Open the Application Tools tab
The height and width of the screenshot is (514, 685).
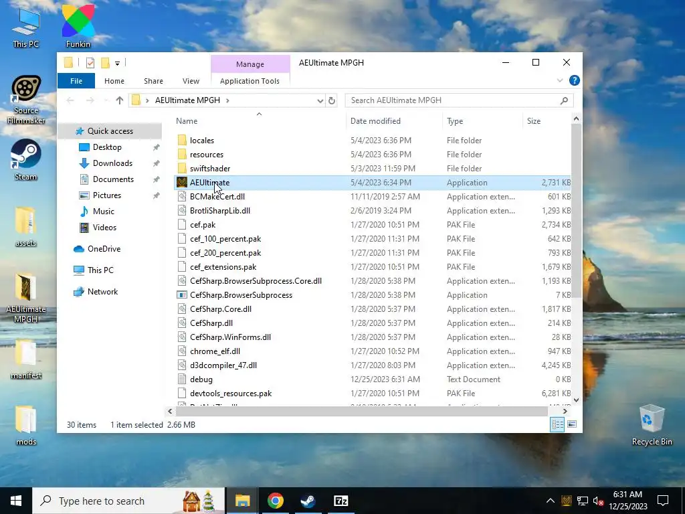250,81
